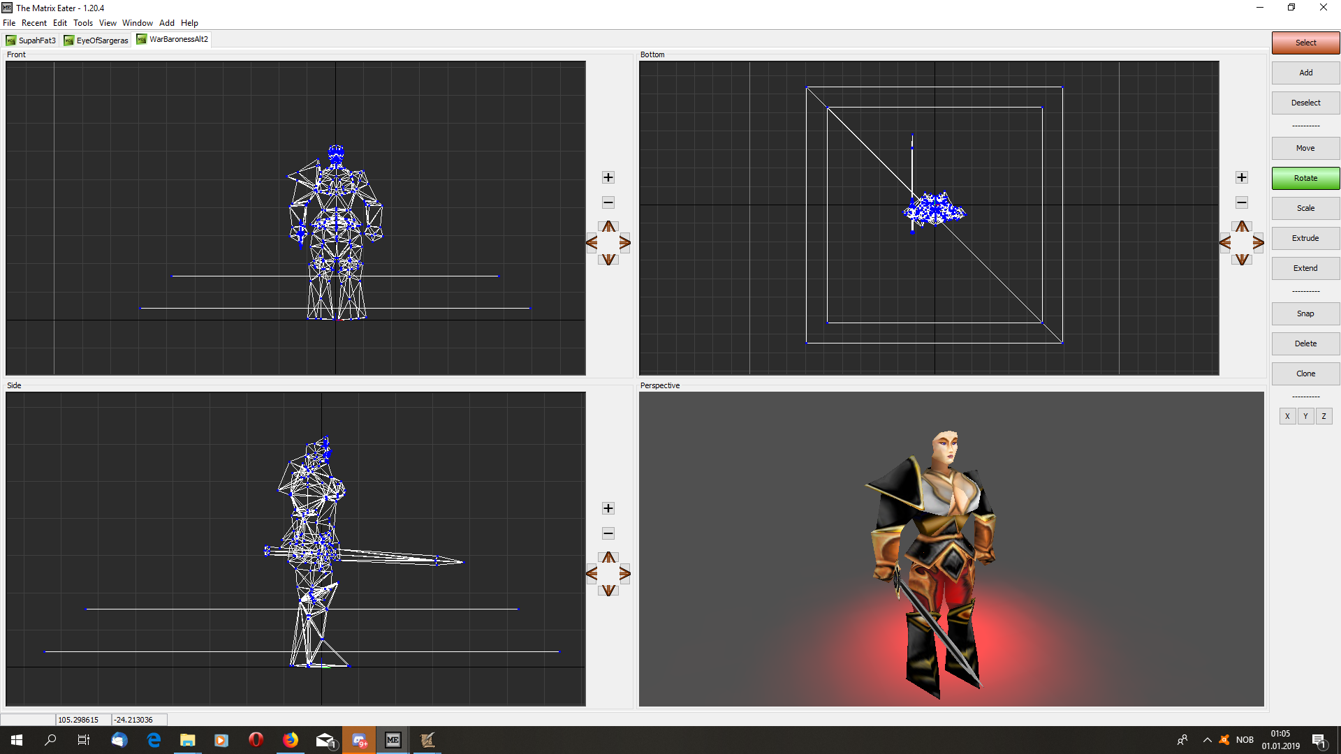Open the Help menu
The image size is (1341, 754).
[189, 23]
